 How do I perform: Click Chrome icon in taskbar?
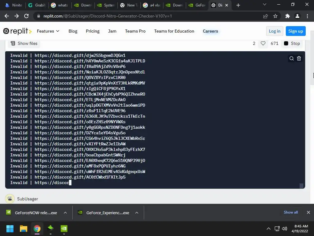[x=37, y=229]
